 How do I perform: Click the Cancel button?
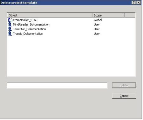click(x=124, y=96)
